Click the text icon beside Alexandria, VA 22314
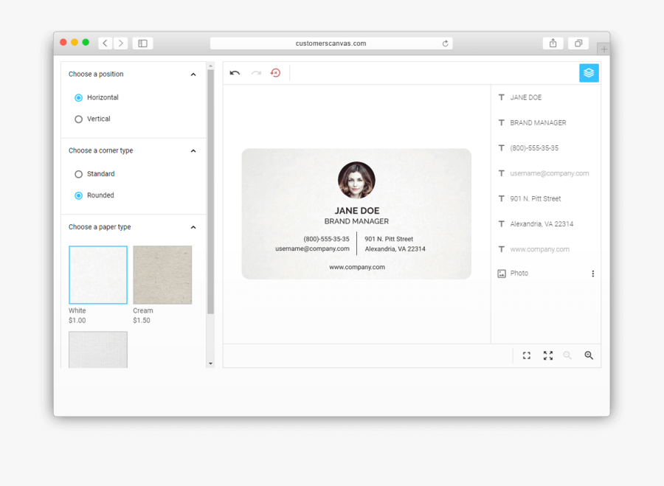 502,224
